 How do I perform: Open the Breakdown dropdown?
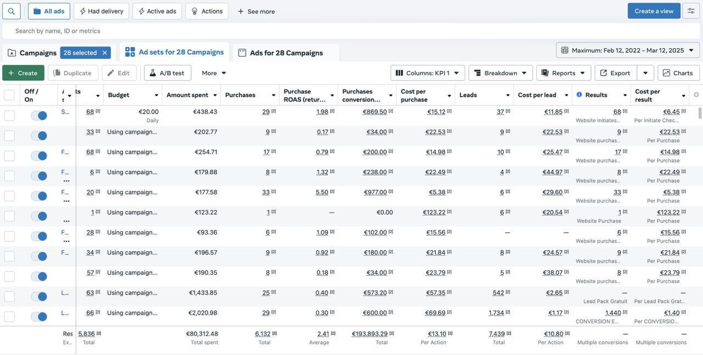[500, 73]
